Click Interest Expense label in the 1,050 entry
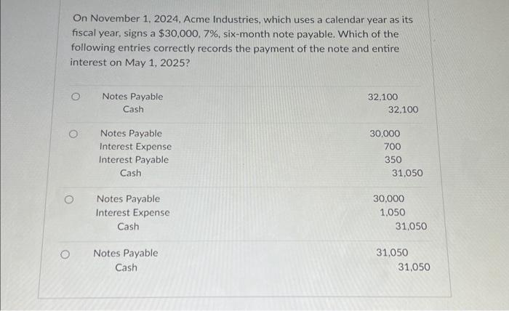The height and width of the screenshot is (311, 509). click(x=133, y=212)
